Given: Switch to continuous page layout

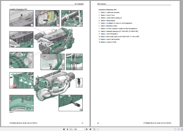Looking at the screenshot, I should coord(178,129).
